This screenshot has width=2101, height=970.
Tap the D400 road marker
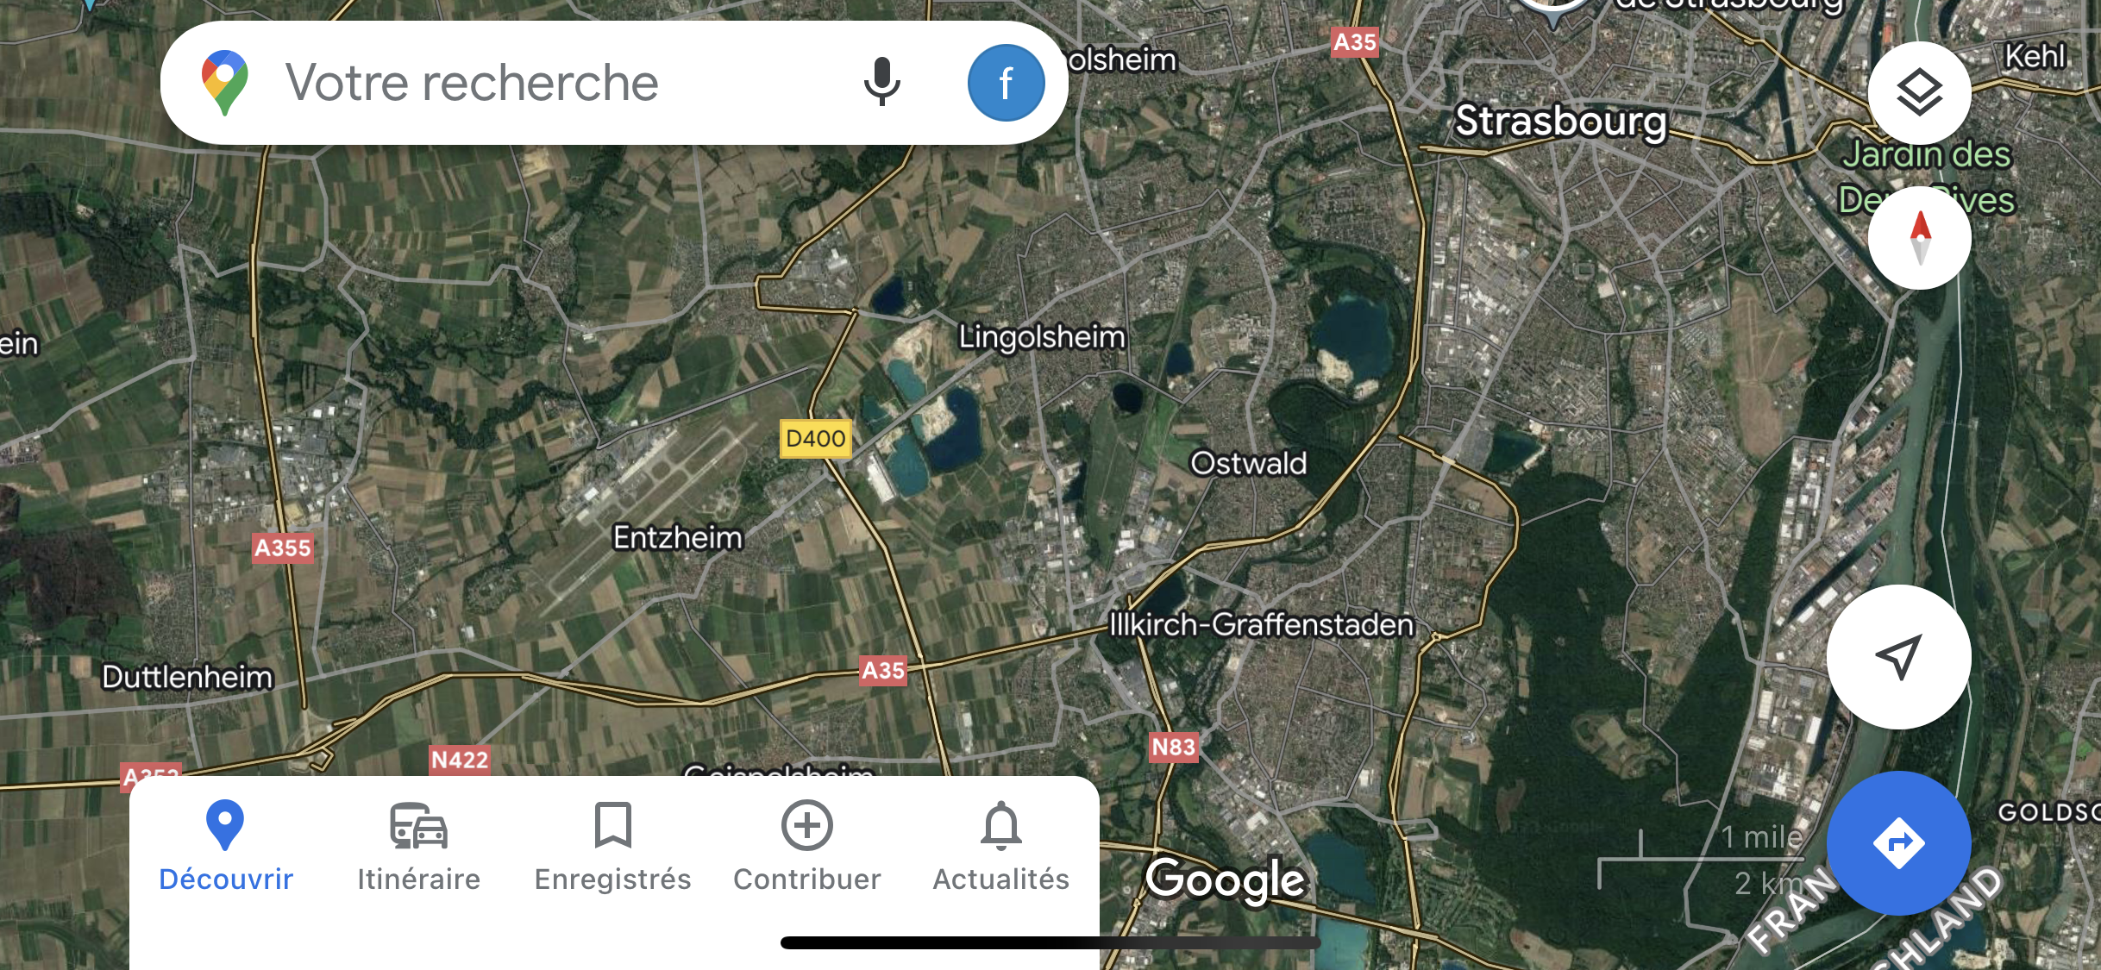[x=815, y=438]
